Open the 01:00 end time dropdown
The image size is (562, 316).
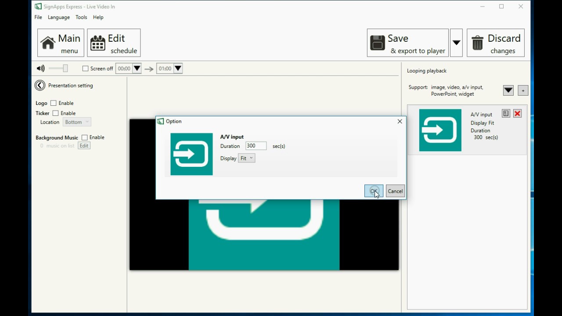click(x=178, y=68)
